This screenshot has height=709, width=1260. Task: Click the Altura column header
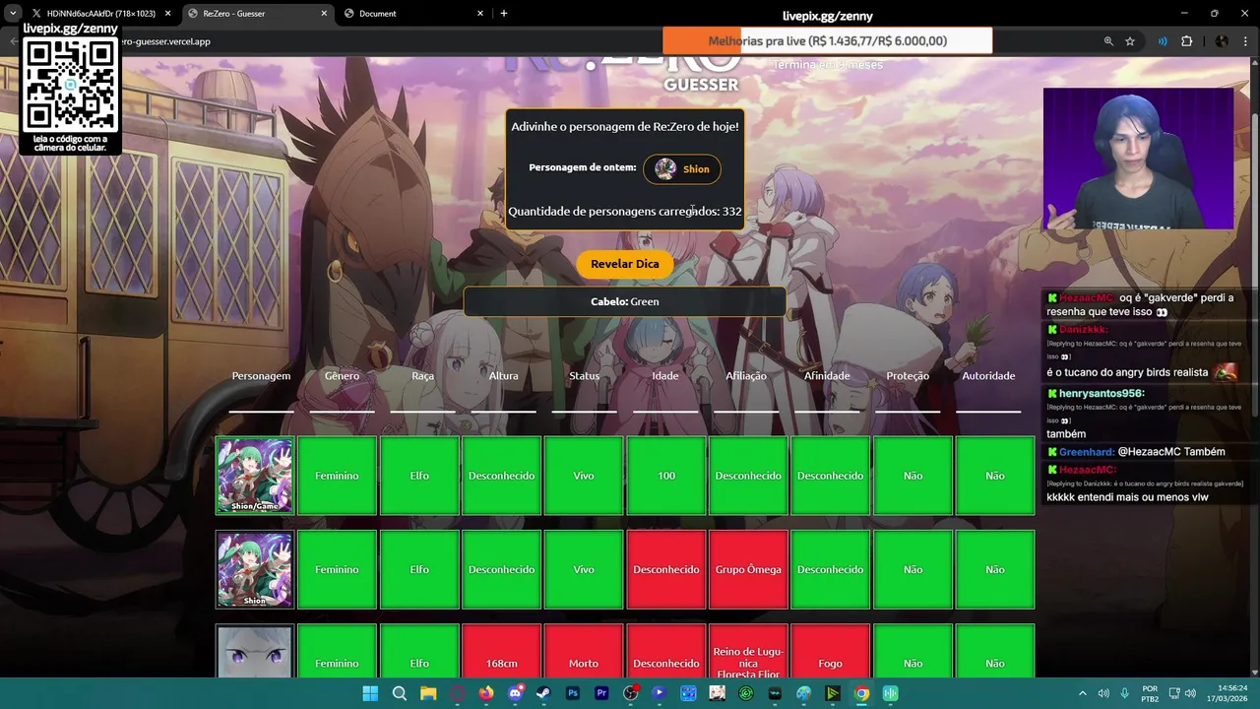503,376
